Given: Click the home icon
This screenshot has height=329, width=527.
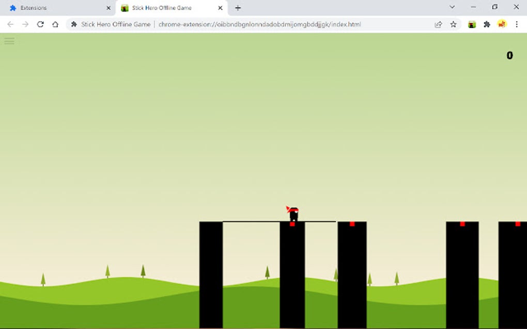Looking at the screenshot, I should click(x=55, y=24).
